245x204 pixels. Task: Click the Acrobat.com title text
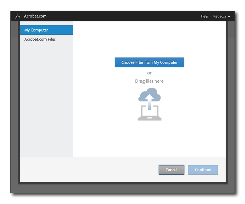click(x=35, y=16)
